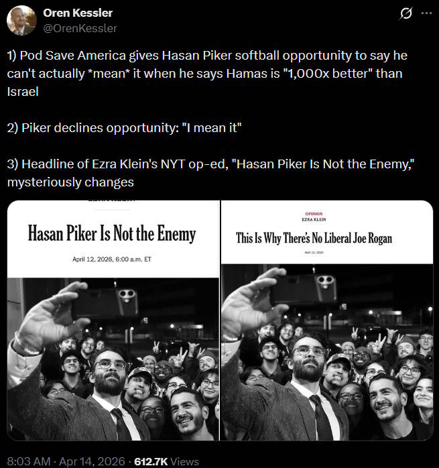Click the 'This Is Why There's No Liberal Joe Rogan' headline
Screen dimensions: 439x468
[x=314, y=238]
